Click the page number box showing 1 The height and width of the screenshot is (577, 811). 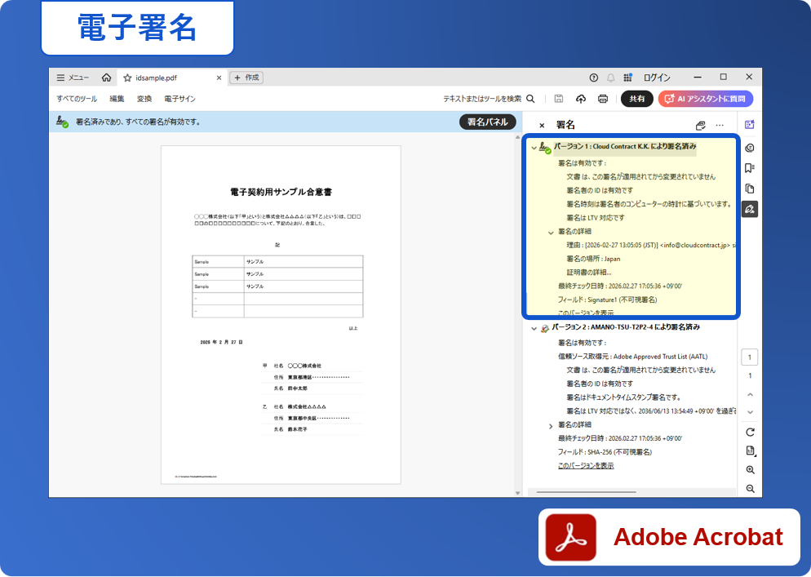(750, 357)
